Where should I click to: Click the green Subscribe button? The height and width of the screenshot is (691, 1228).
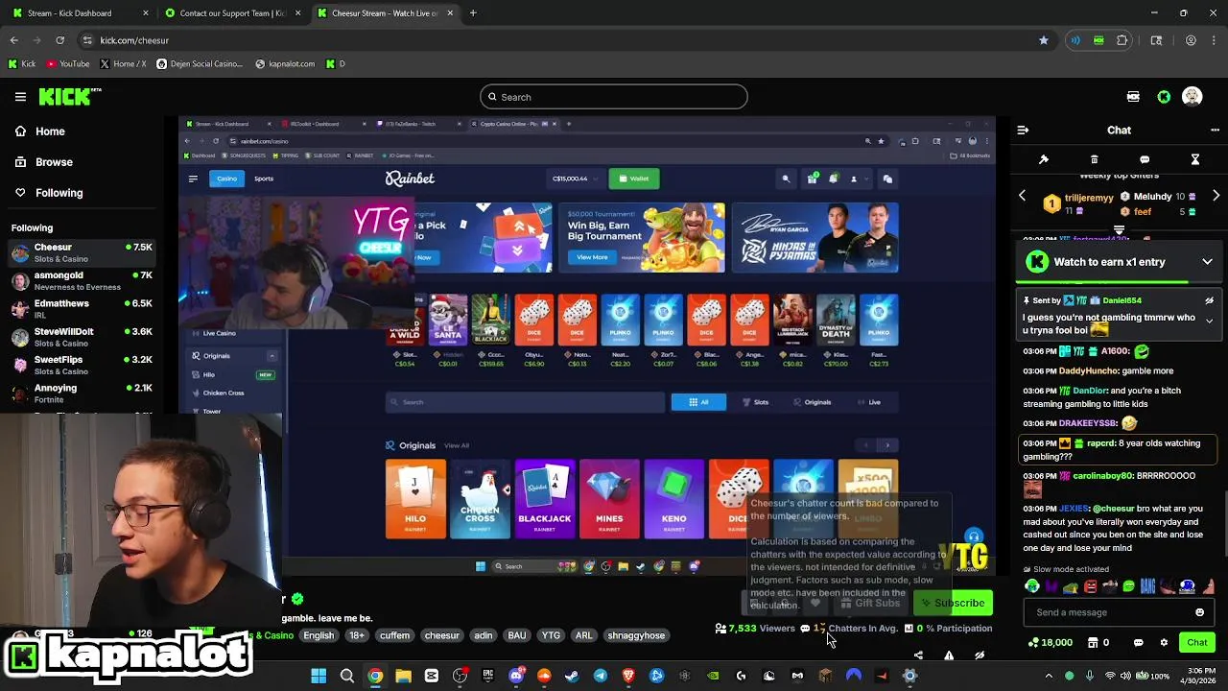click(954, 603)
